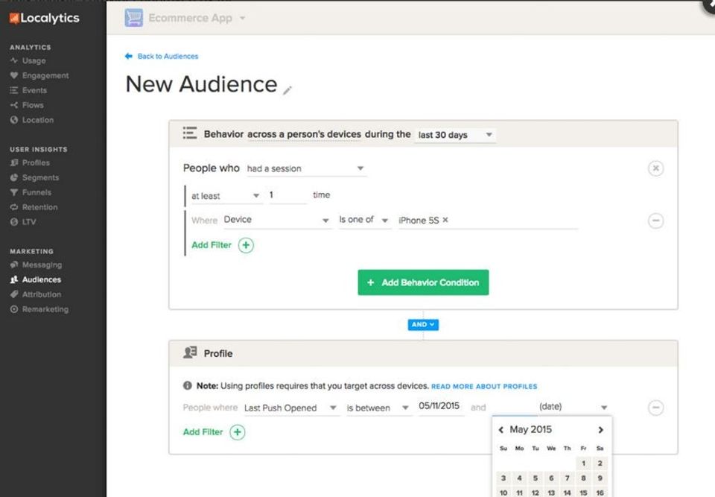Select May 9 in the calendar
Viewport: 715px width, 497px height.
tap(600, 478)
